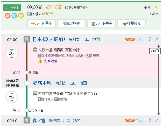Click the orange 早 badge icon
This screenshot has width=163, height=128.
coord(7,16)
